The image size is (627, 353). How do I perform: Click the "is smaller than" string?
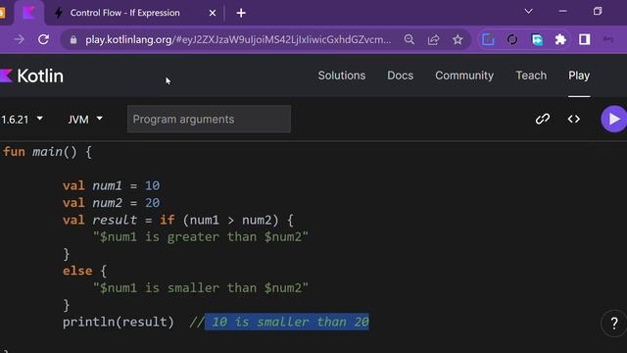(200, 288)
